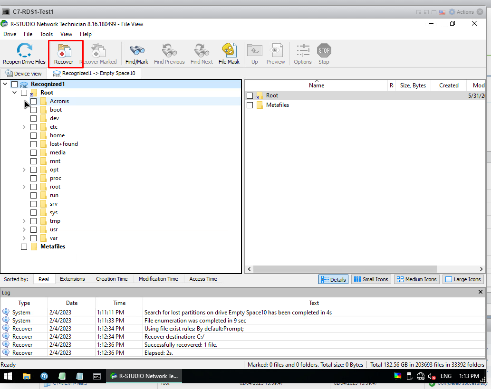Image resolution: width=491 pixels, height=389 pixels.
Task: Switch to the Device view tab
Action: coord(24,74)
